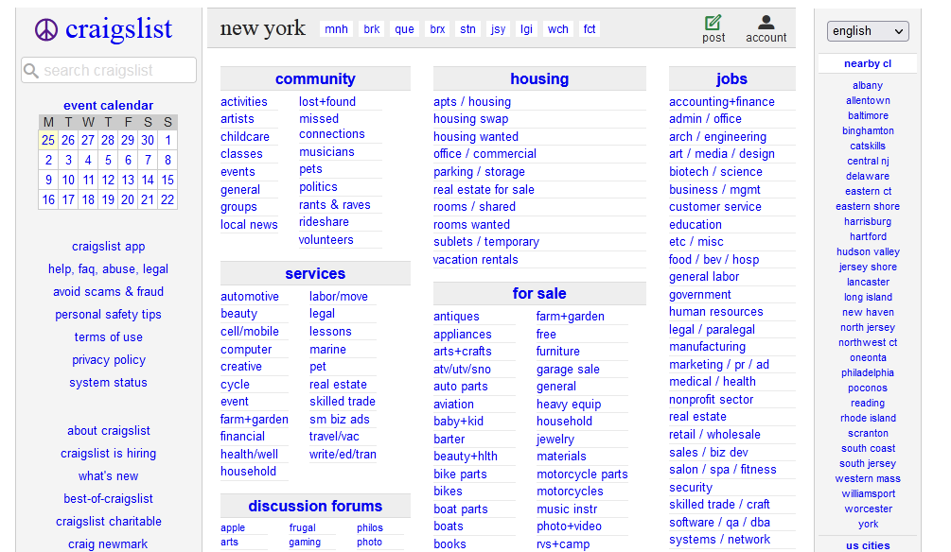Pick day 14 in the event calendar
The image size is (951, 552).
click(x=148, y=180)
